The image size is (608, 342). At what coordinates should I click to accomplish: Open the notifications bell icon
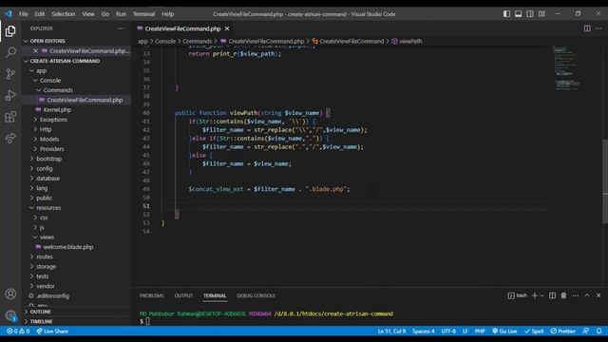coord(599,332)
